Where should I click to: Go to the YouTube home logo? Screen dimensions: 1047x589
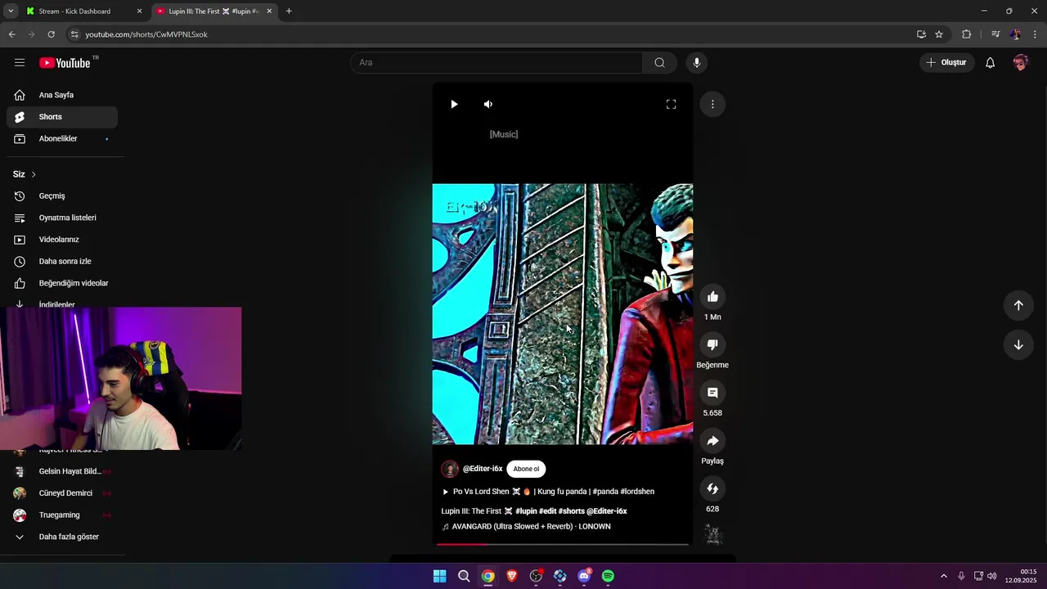tap(65, 63)
